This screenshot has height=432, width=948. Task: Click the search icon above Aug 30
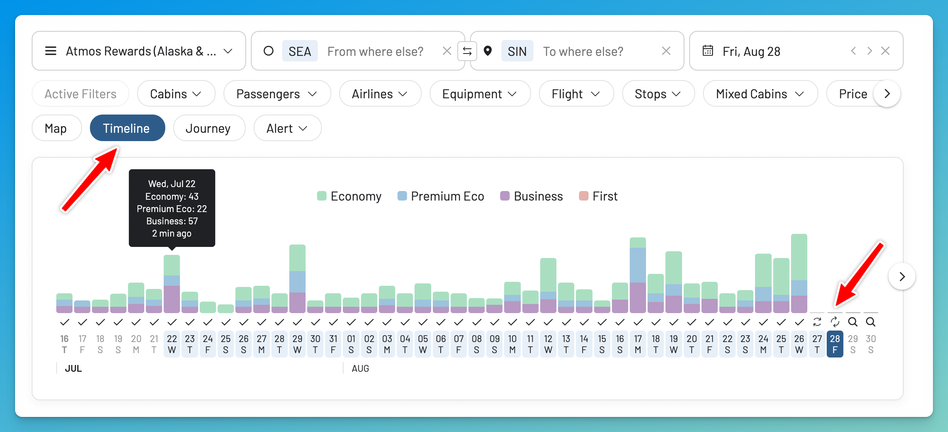click(870, 322)
